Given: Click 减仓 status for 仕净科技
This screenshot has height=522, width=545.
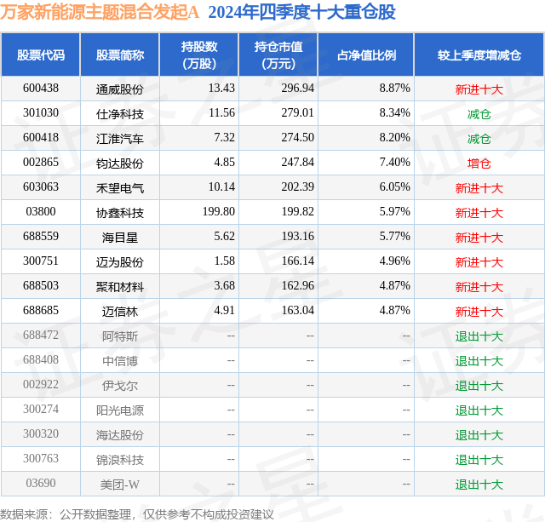Looking at the screenshot, I should [479, 114].
